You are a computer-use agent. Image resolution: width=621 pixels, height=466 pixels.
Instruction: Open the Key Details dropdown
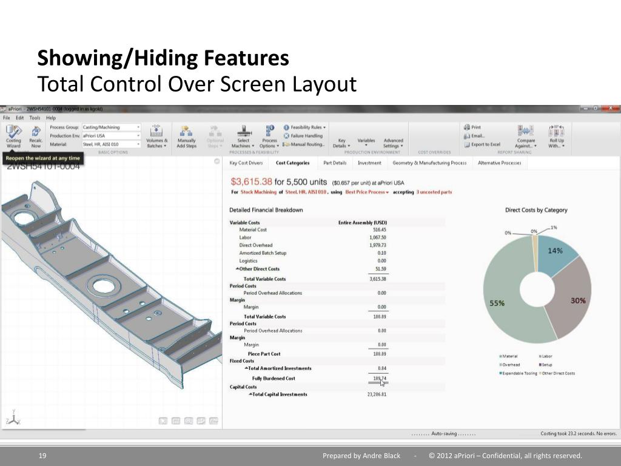341,143
